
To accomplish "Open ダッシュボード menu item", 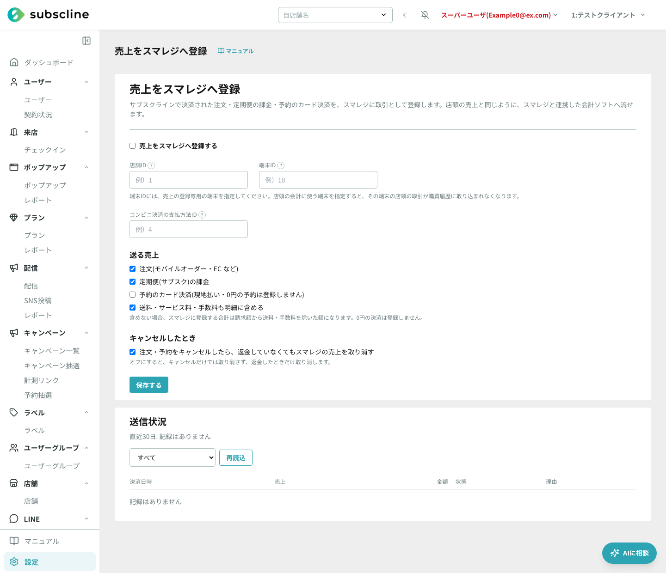I will pyautogui.click(x=49, y=62).
